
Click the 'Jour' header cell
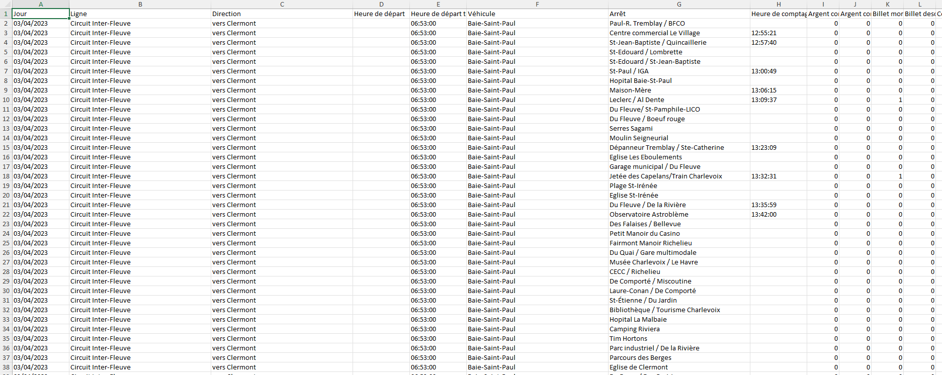pos(41,14)
